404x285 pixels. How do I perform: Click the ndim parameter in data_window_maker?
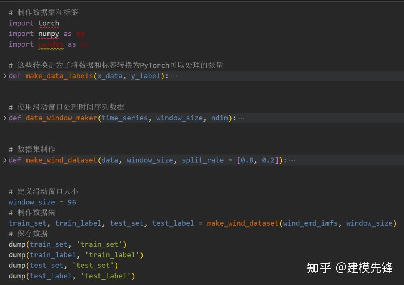coord(219,118)
